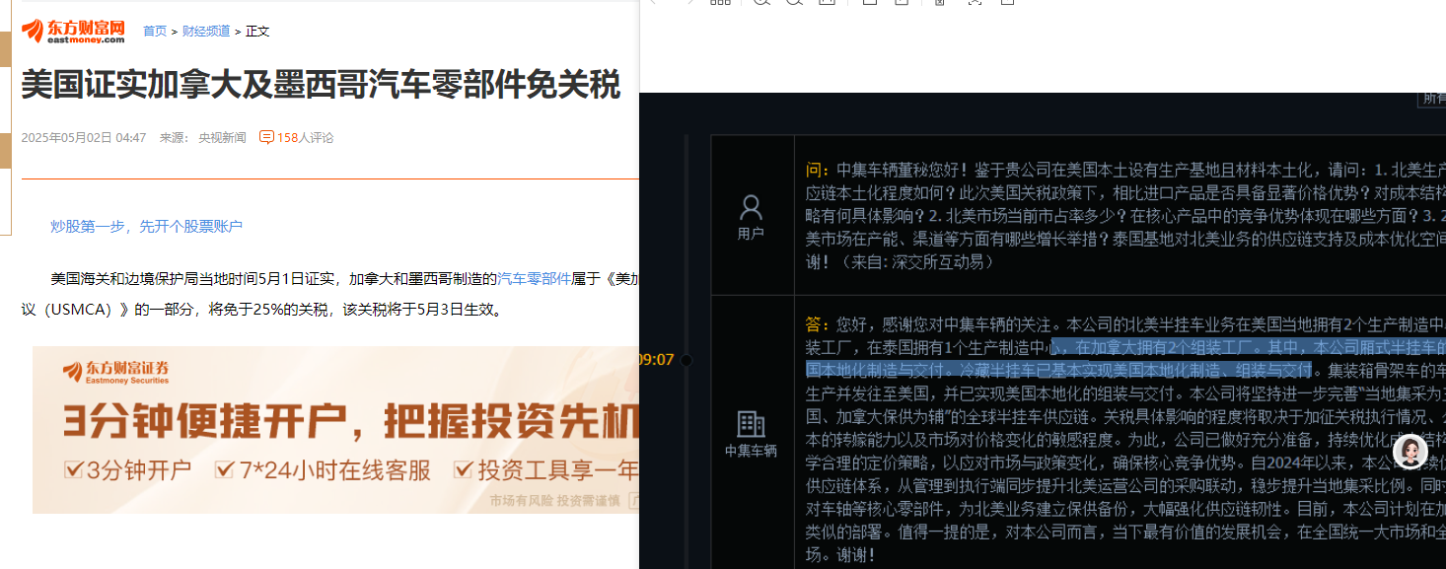Image resolution: width=1446 pixels, height=569 pixels.
Task: Click the timeline dot next to 09:07
Action: pos(687,360)
